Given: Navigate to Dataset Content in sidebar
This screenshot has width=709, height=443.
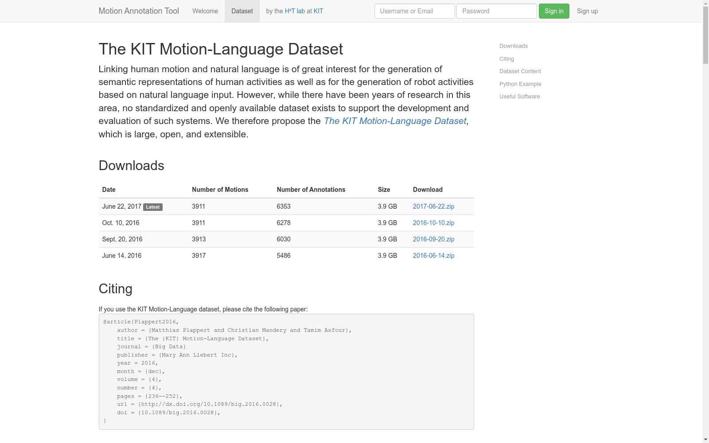Looking at the screenshot, I should pyautogui.click(x=520, y=71).
